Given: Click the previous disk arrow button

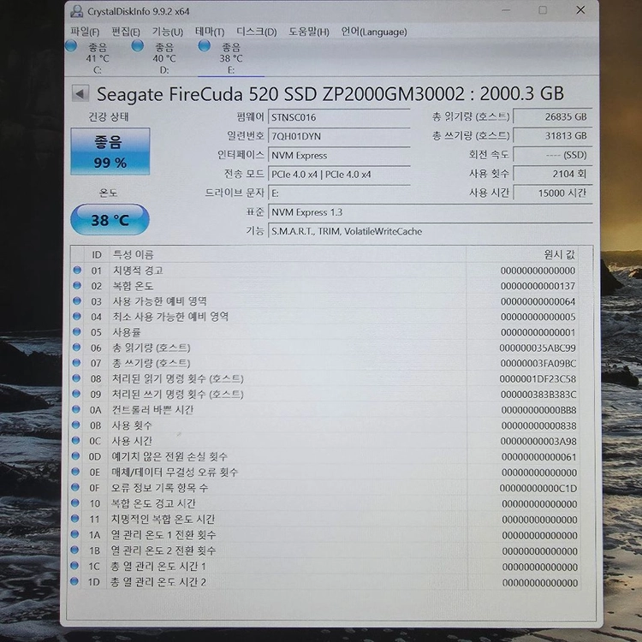Looking at the screenshot, I should pyautogui.click(x=80, y=94).
